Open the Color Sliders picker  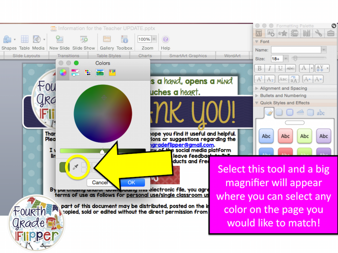point(75,73)
